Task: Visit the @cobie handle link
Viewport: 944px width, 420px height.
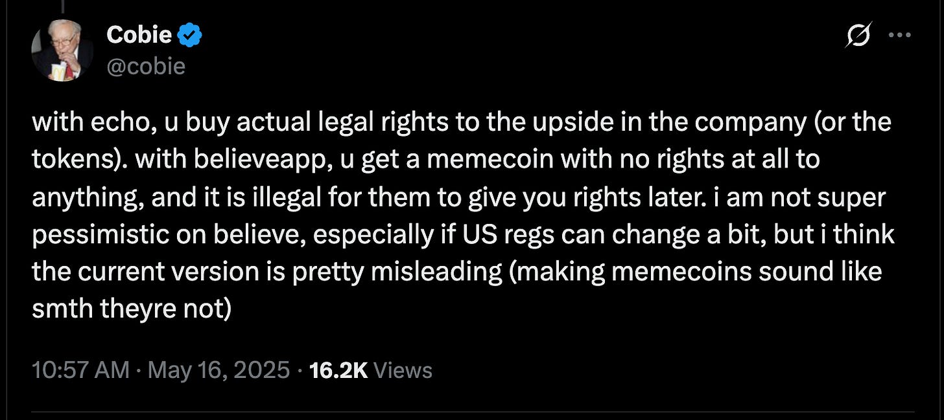Action: [145, 67]
